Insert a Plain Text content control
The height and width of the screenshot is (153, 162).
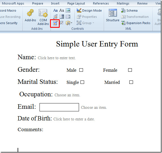[62, 10]
